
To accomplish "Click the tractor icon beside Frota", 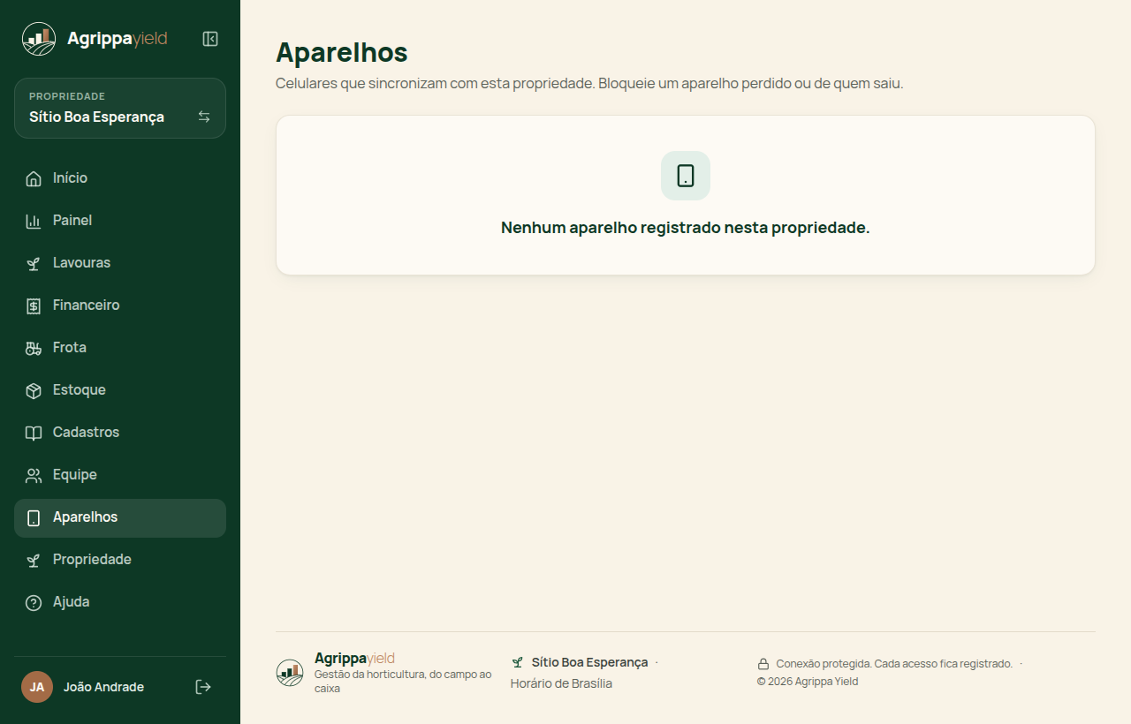I will [34, 348].
